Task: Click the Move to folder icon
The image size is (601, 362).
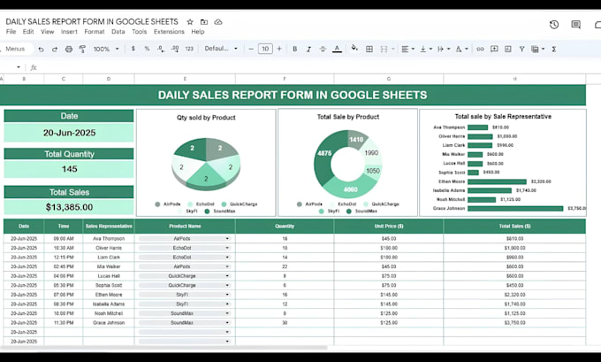Action: [x=204, y=22]
